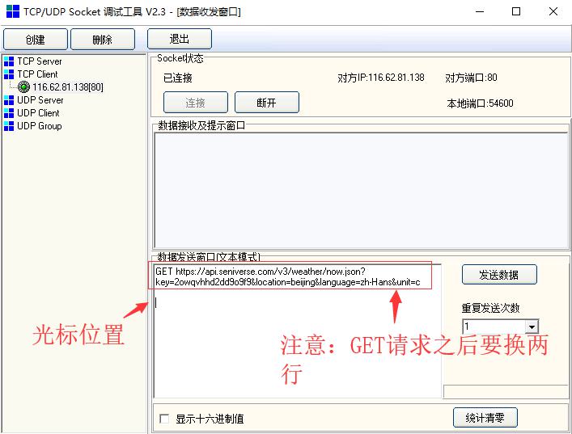The width and height of the screenshot is (572, 434).
Task: Click the app icon in title bar
Action: click(x=13, y=11)
